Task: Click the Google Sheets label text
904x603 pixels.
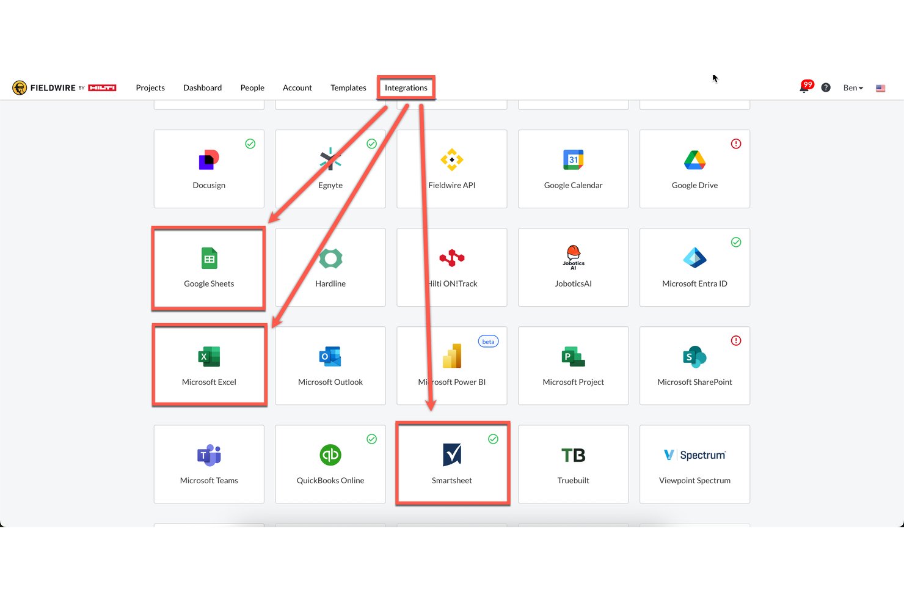Action: point(209,283)
